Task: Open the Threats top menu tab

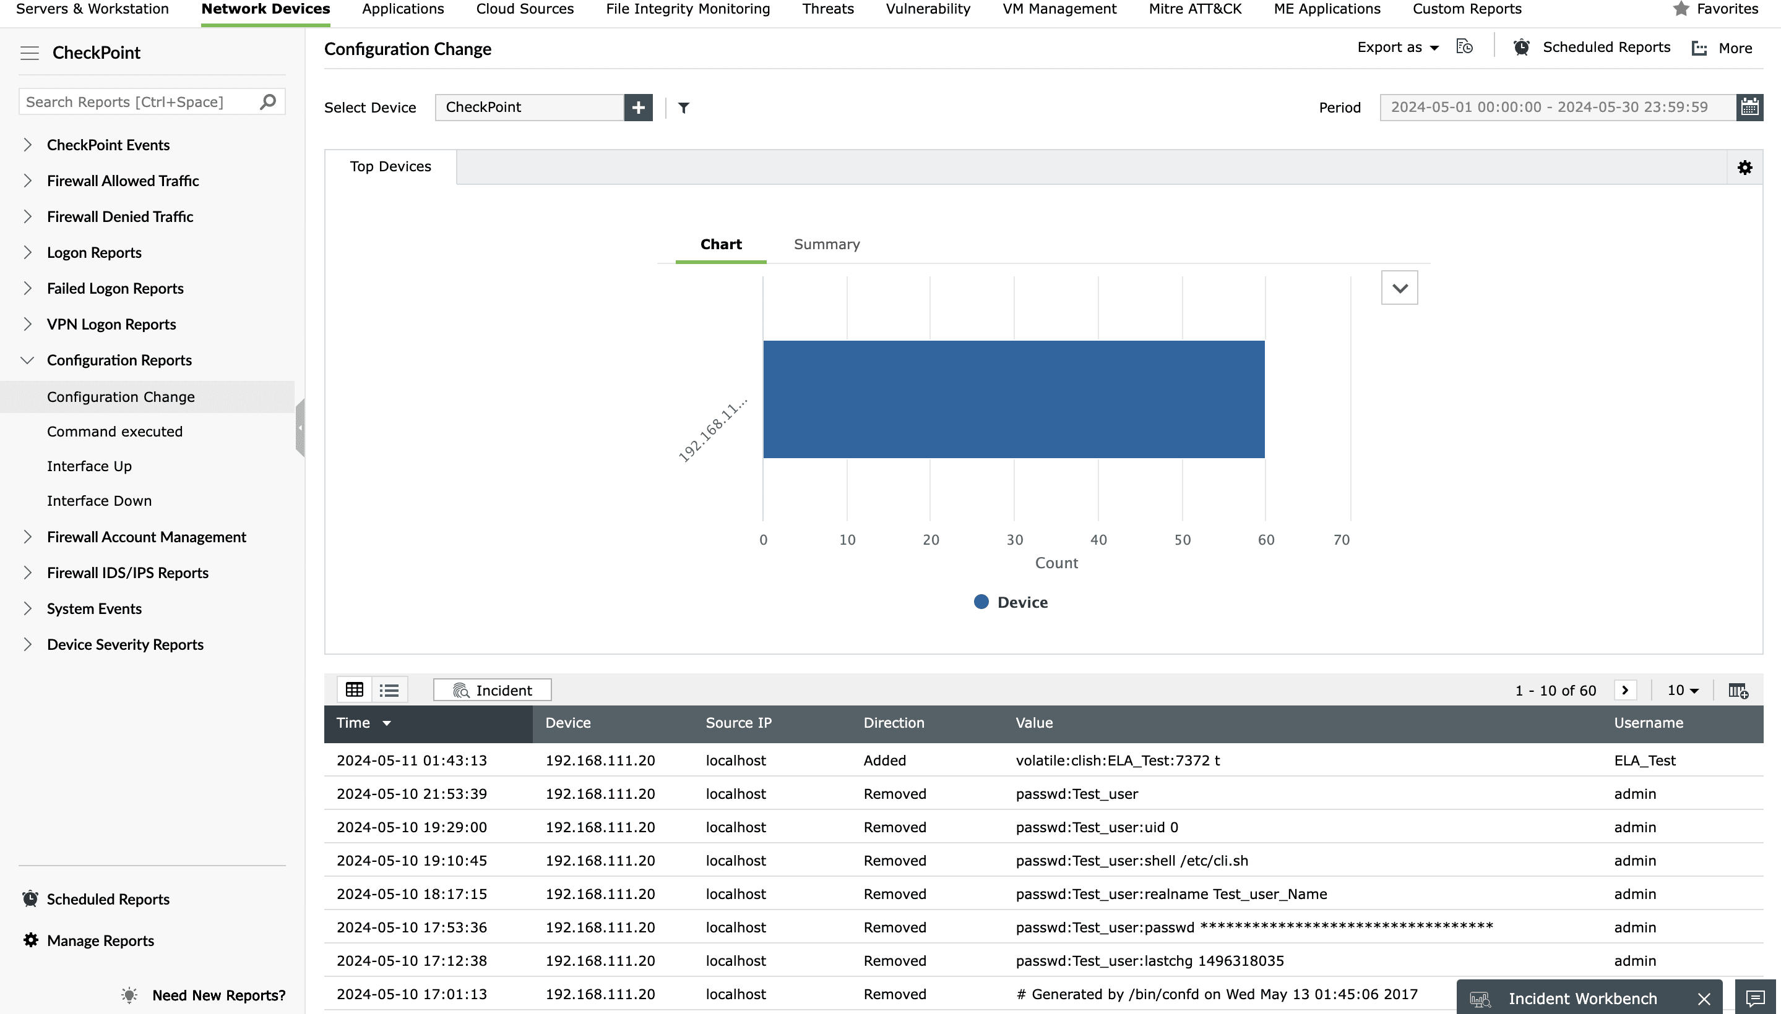Action: pos(827,9)
